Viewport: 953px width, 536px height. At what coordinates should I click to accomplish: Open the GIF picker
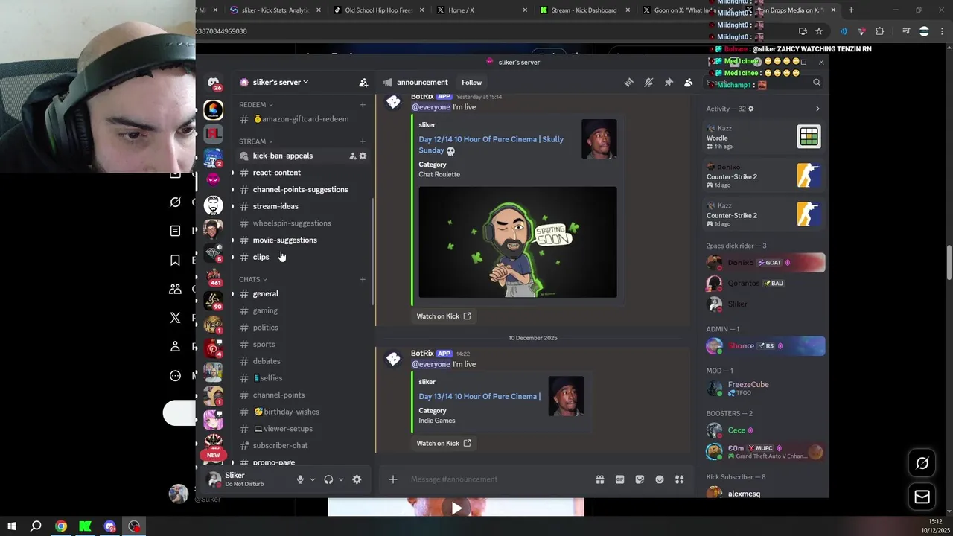[x=619, y=479]
